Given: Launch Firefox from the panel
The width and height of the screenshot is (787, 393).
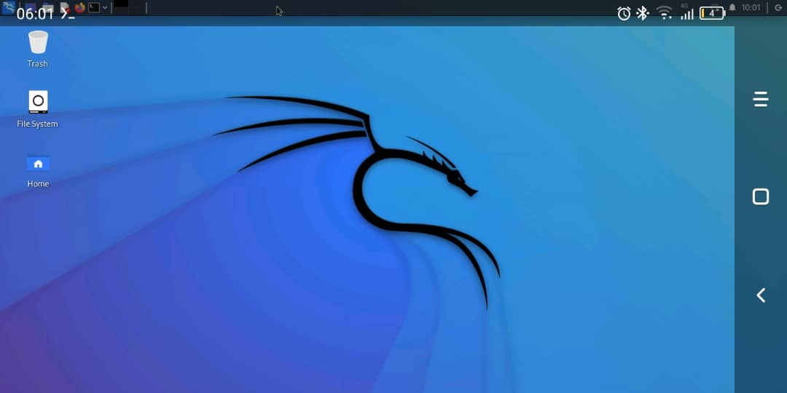Looking at the screenshot, I should pos(80,7).
